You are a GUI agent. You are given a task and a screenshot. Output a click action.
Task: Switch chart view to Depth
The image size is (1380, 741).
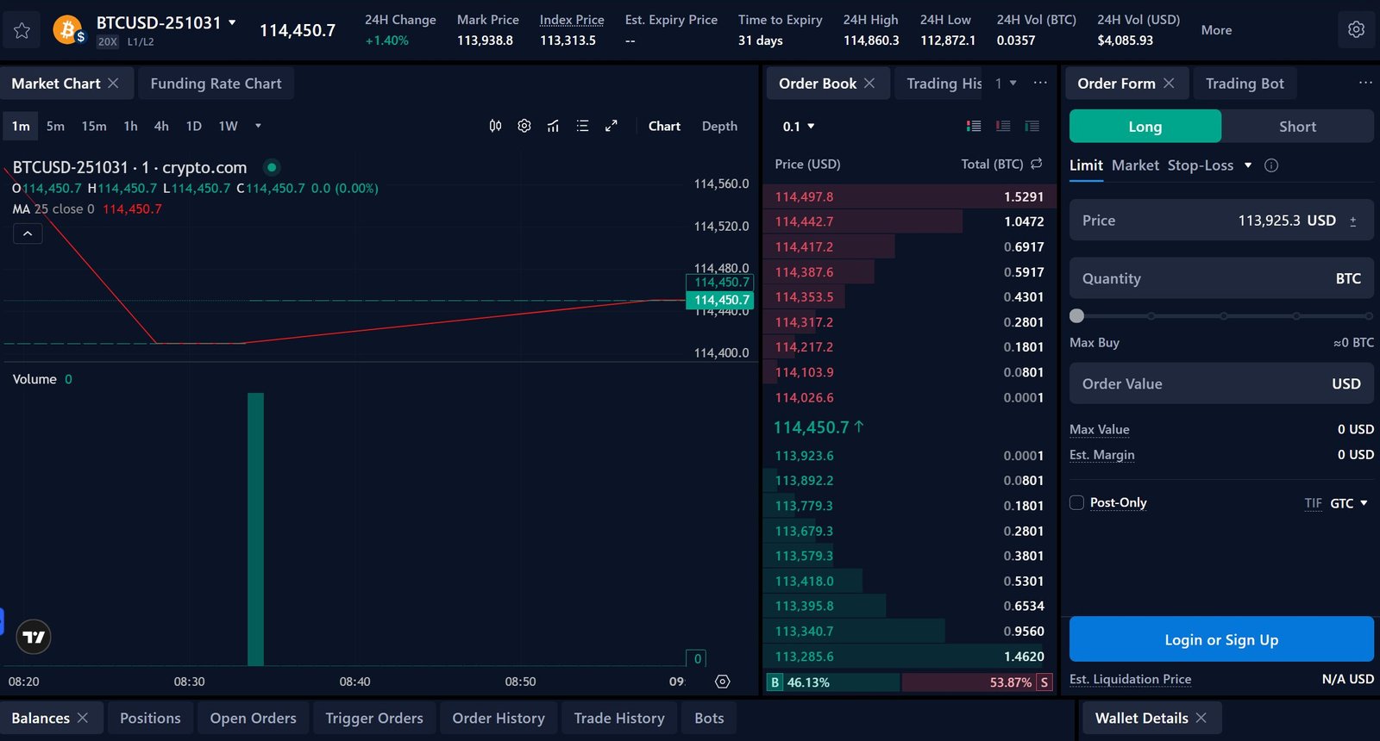pos(719,126)
